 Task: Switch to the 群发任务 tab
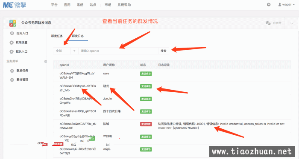point(57,36)
